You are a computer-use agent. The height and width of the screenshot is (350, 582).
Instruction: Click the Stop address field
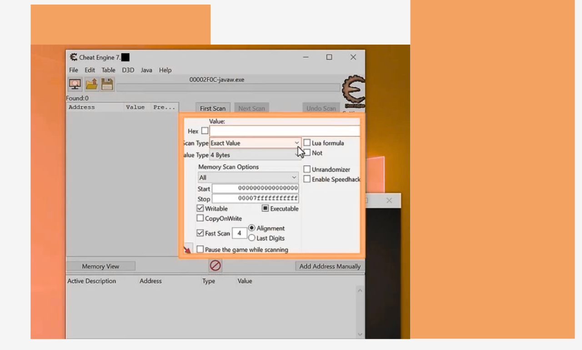[x=256, y=199]
